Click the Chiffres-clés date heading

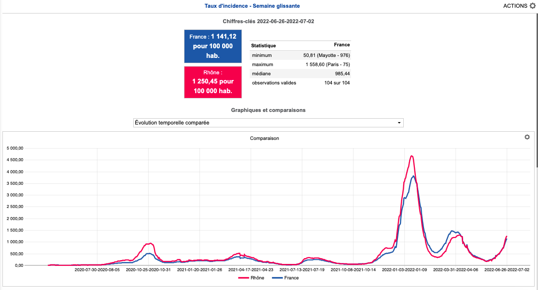269,21
